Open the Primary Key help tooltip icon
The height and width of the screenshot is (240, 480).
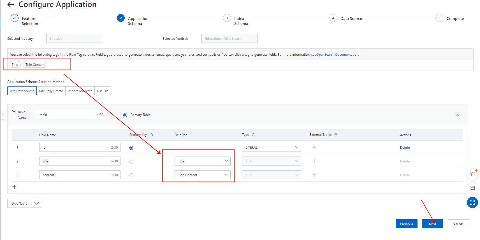pos(151,135)
